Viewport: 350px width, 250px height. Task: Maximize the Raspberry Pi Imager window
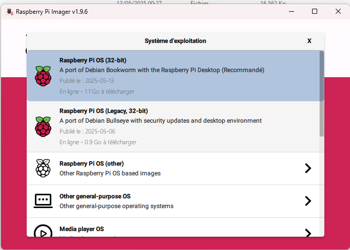(x=315, y=11)
